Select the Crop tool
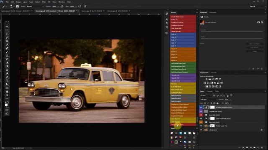 7,41
